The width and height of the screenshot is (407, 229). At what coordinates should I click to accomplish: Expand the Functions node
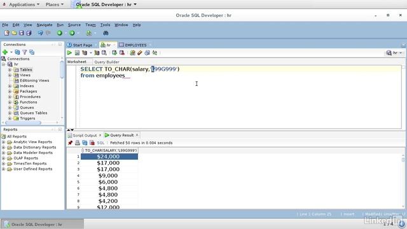[10, 102]
